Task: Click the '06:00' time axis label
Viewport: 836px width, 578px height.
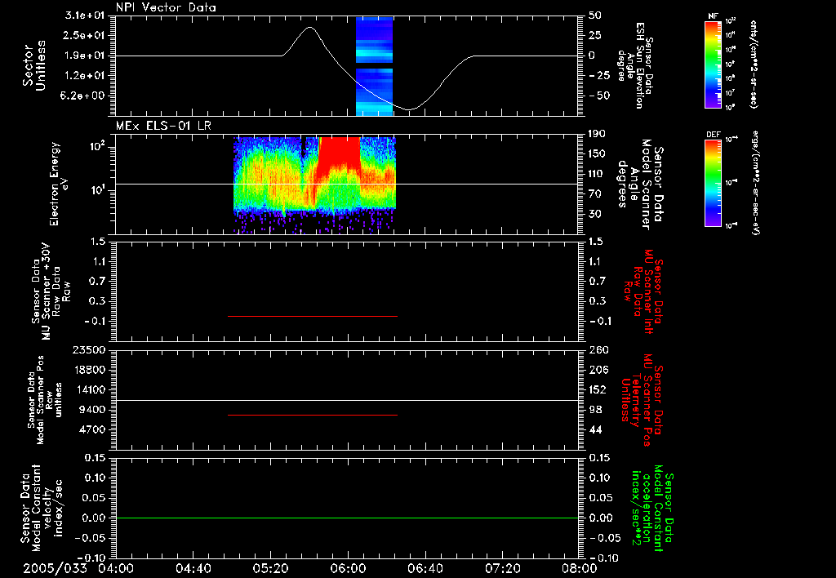Action: pos(348,568)
